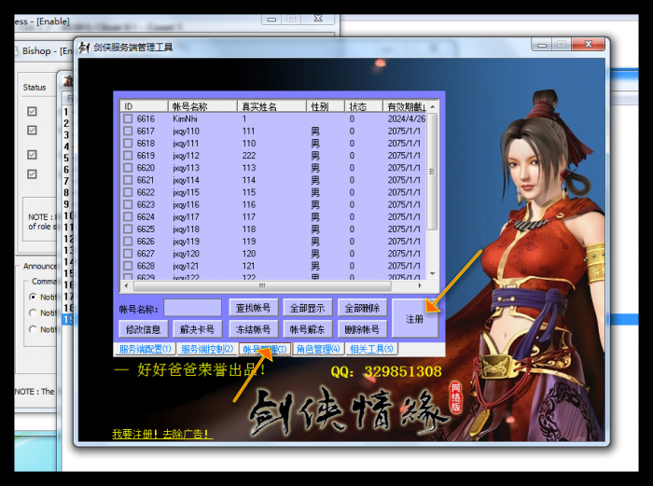Focus the 帐号名称 search input field
This screenshot has height=486, width=653.
[192, 308]
